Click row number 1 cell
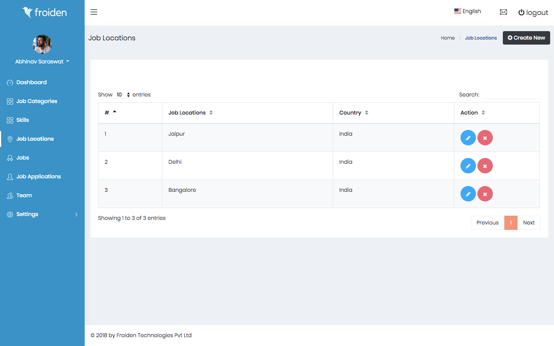The width and height of the screenshot is (554, 346). pyautogui.click(x=130, y=138)
